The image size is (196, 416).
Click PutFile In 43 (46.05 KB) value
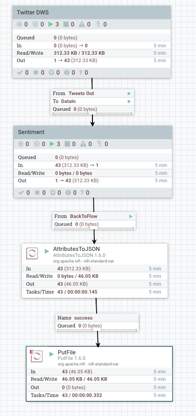(x=77, y=371)
